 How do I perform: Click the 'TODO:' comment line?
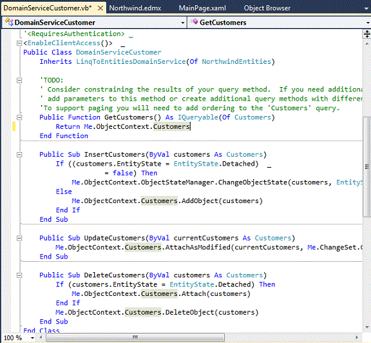(x=52, y=81)
